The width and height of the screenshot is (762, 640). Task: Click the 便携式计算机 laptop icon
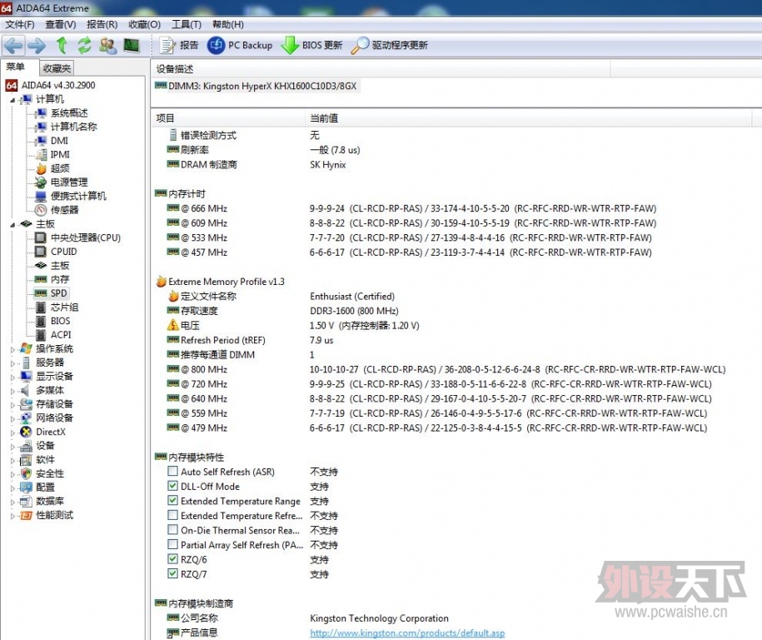42,196
